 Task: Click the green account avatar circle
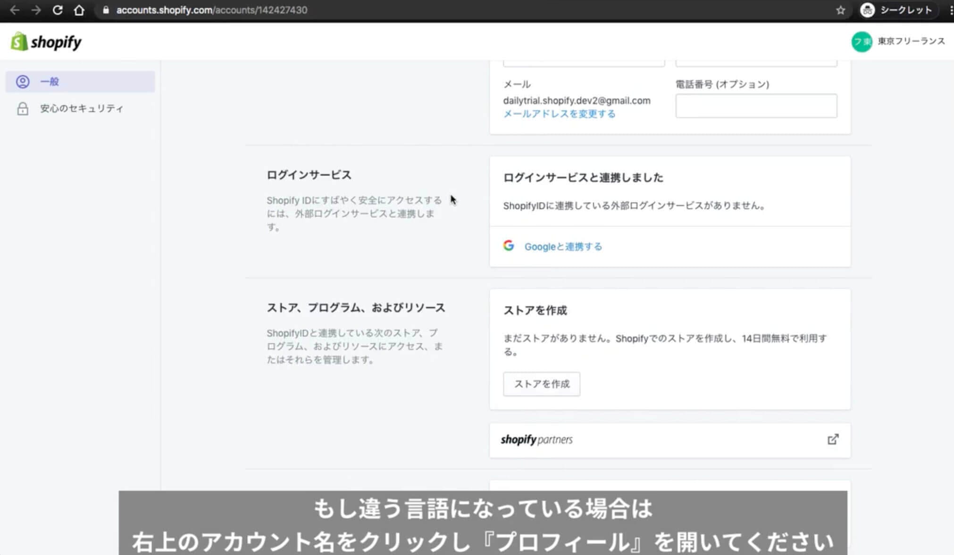click(x=862, y=41)
